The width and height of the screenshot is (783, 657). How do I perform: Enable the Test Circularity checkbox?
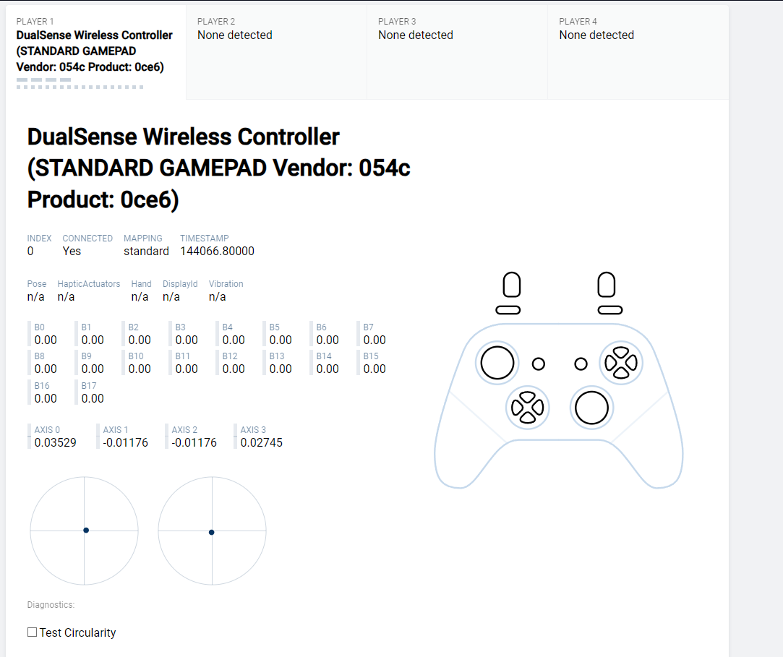32,632
